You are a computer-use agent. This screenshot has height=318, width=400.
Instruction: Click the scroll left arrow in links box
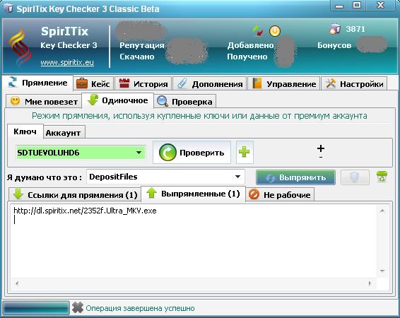pyautogui.click(x=18, y=283)
